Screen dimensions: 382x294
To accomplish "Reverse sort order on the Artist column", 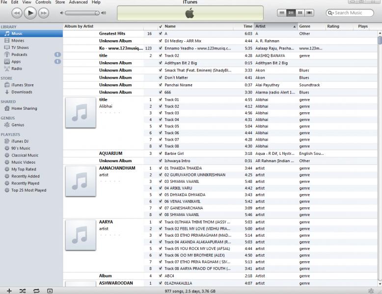I will [275, 26].
